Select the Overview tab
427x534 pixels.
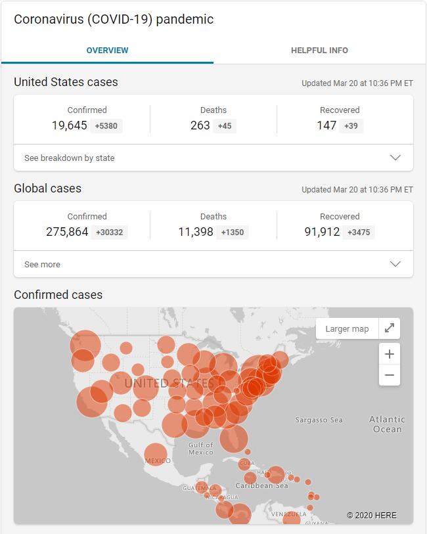107,51
